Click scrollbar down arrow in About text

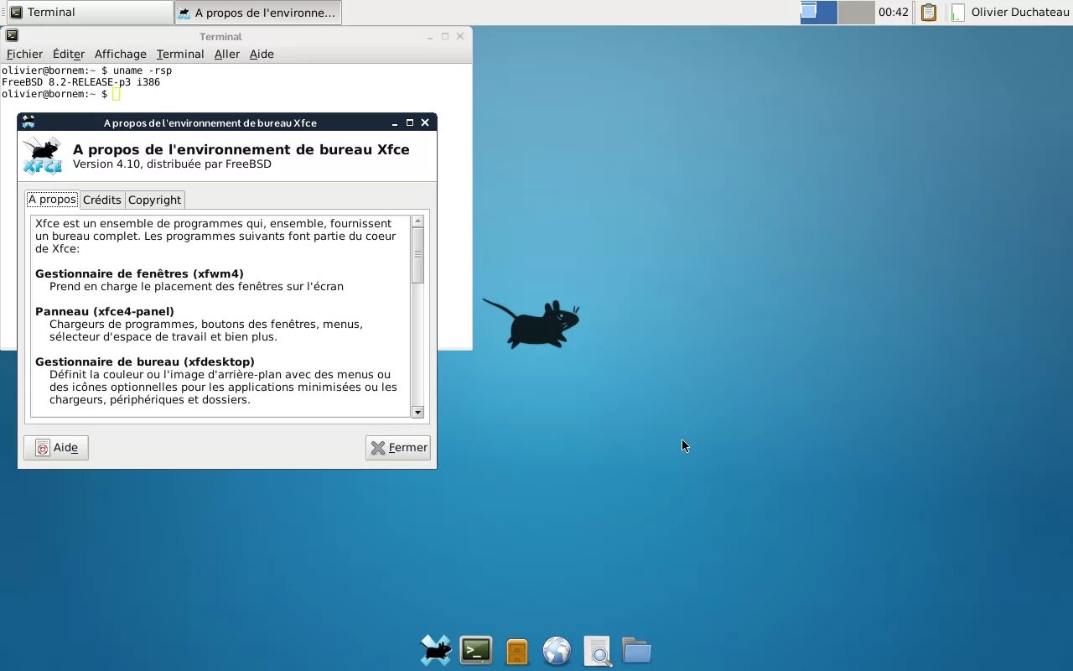click(417, 412)
